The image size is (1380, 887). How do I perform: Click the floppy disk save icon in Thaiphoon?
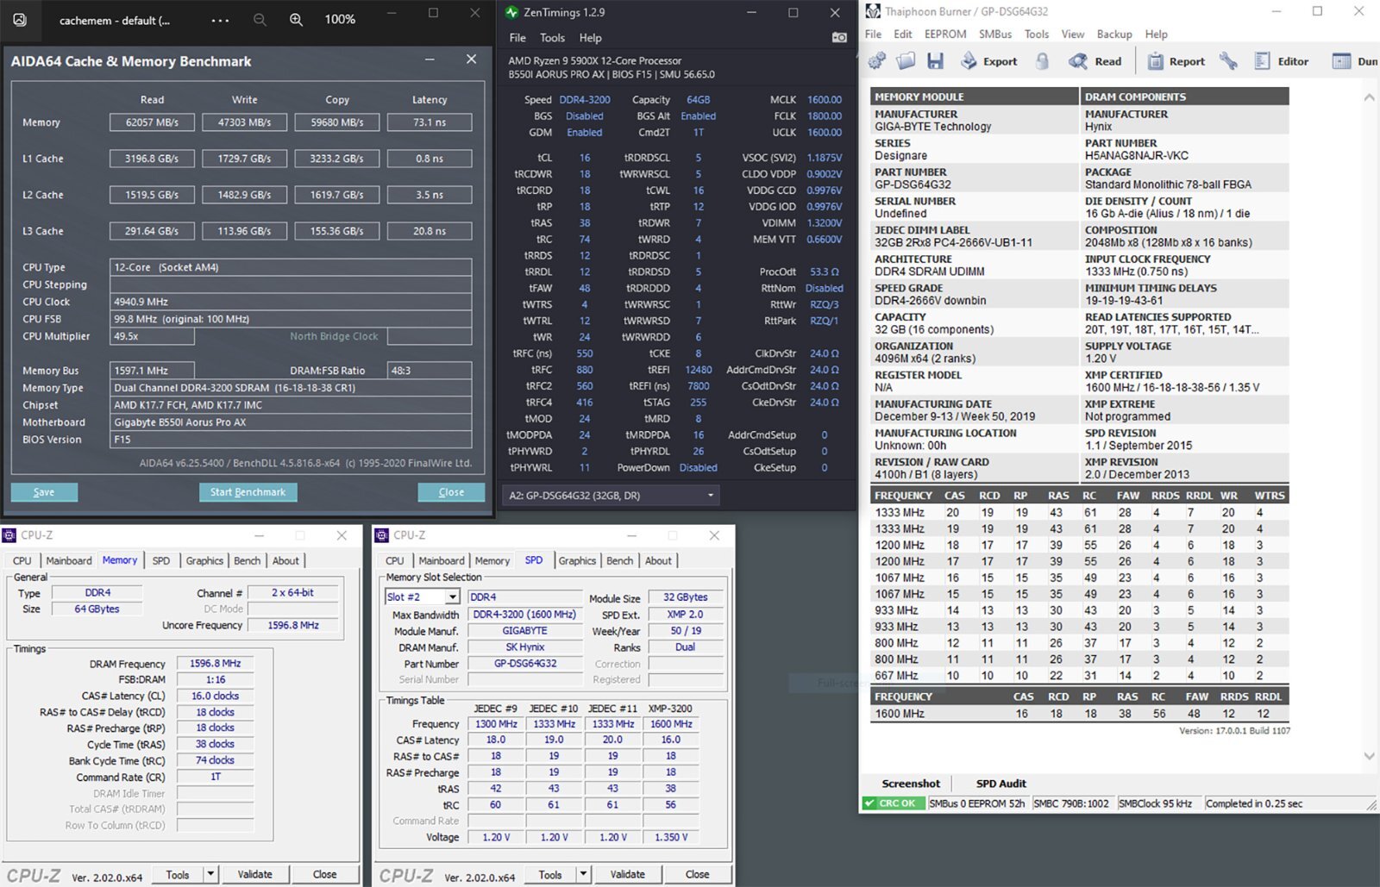pos(935,61)
